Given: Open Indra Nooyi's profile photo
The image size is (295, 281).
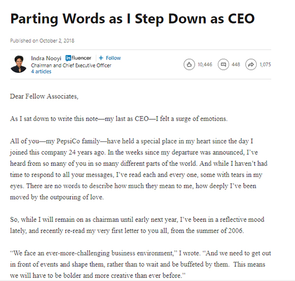Looking at the screenshot, I should coord(19,64).
